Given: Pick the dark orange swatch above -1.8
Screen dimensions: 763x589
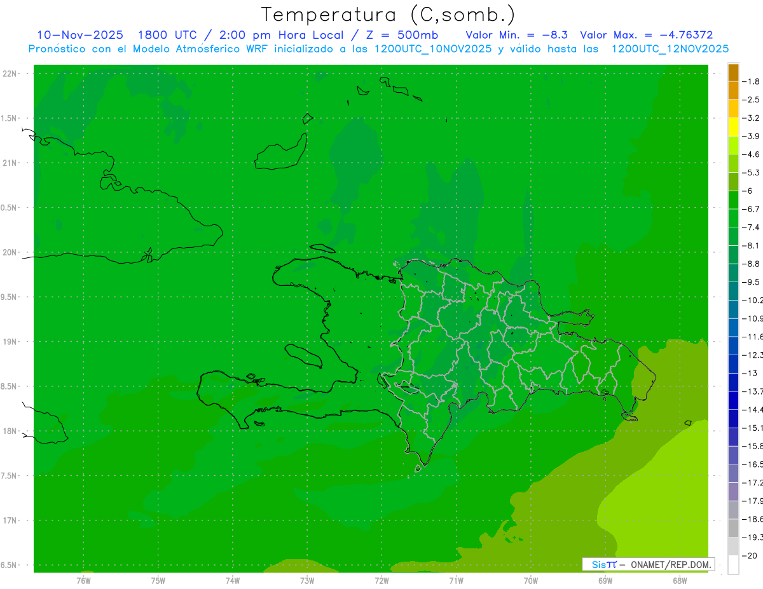Looking at the screenshot, I should pyautogui.click(x=734, y=72).
